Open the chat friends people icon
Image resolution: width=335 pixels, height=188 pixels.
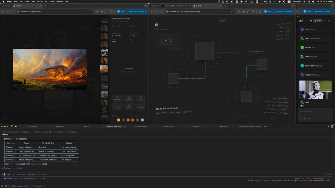coord(325,21)
